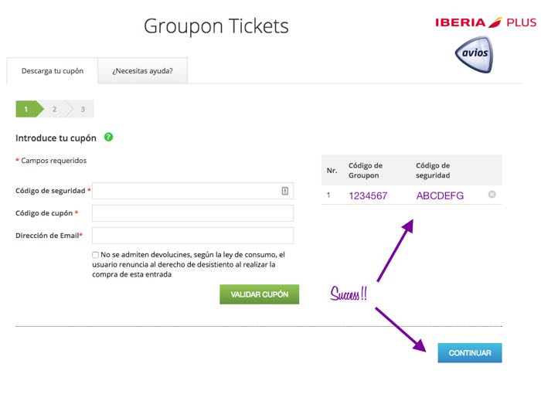Select step 1 in the progress indicator
This screenshot has height=394, width=541.
[x=29, y=109]
